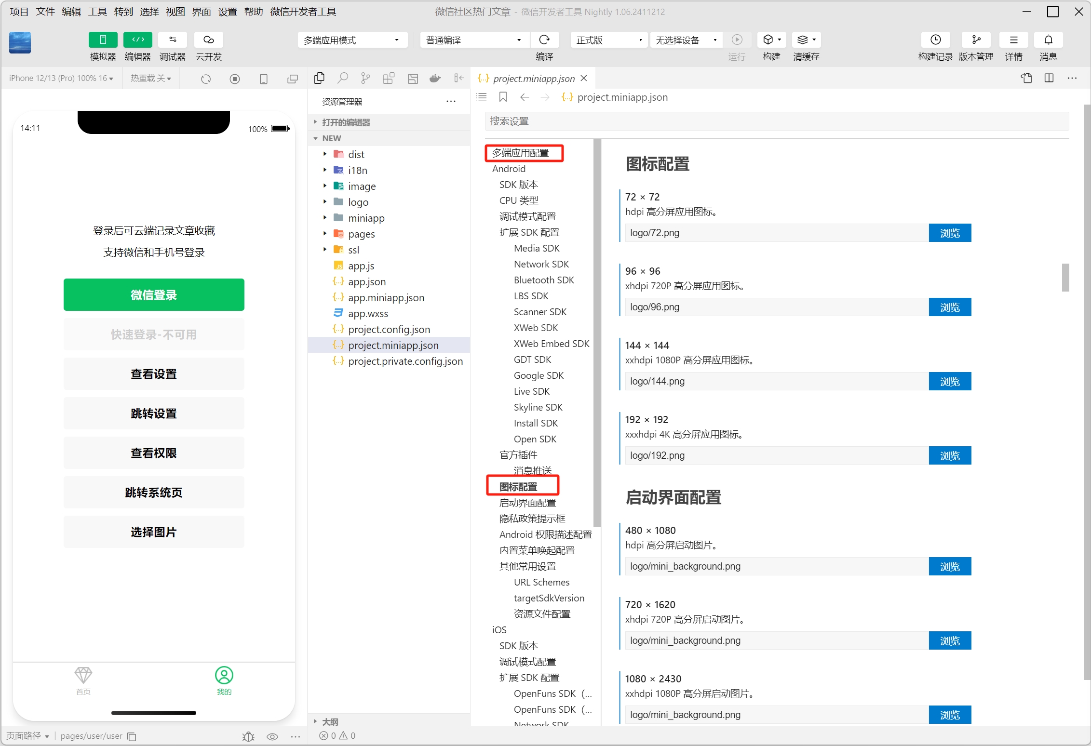Screen dimensions: 1091x746
Task: Open the Help menu
Action: tap(254, 12)
